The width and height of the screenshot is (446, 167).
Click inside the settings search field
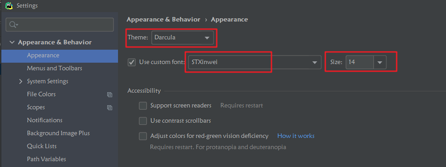(x=60, y=25)
